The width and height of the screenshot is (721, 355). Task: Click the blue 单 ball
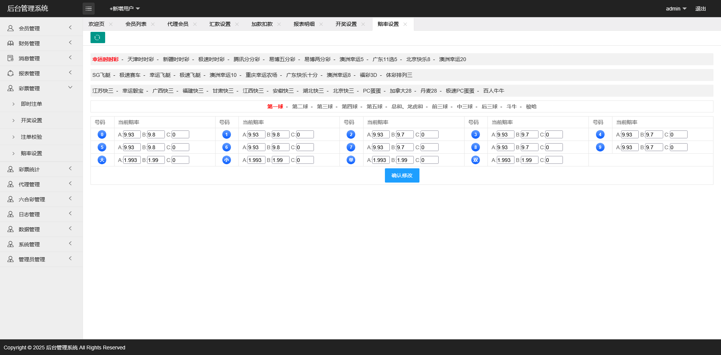351,160
